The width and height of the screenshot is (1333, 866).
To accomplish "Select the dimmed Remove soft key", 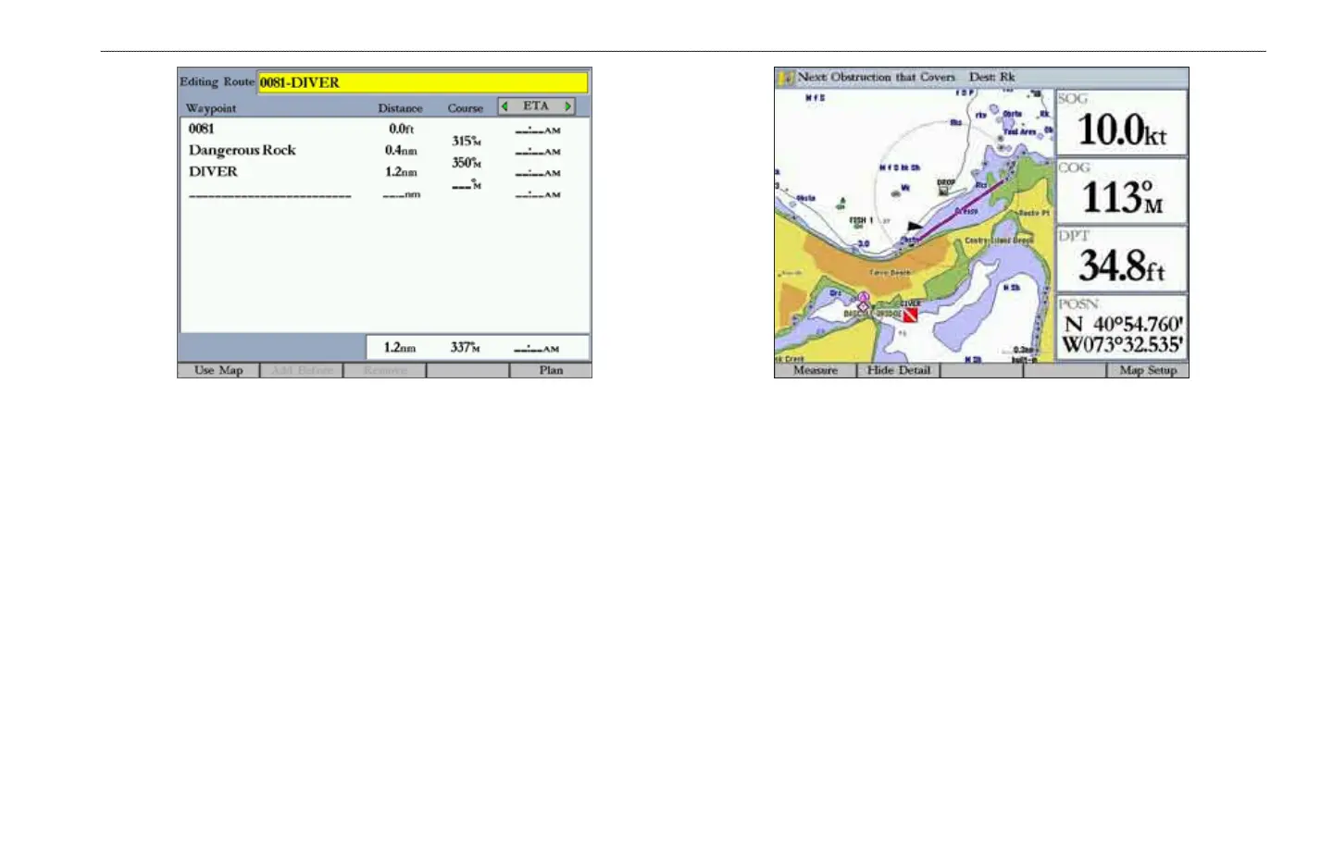I will pos(385,370).
